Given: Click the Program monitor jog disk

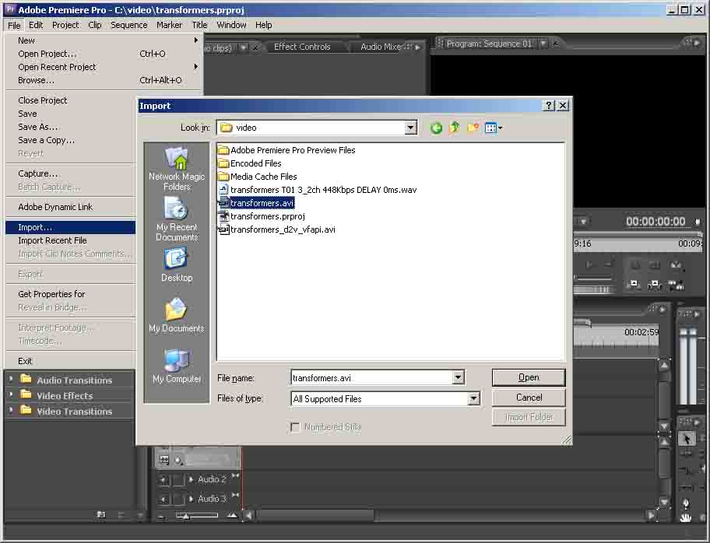Looking at the screenshot, I should (593, 289).
